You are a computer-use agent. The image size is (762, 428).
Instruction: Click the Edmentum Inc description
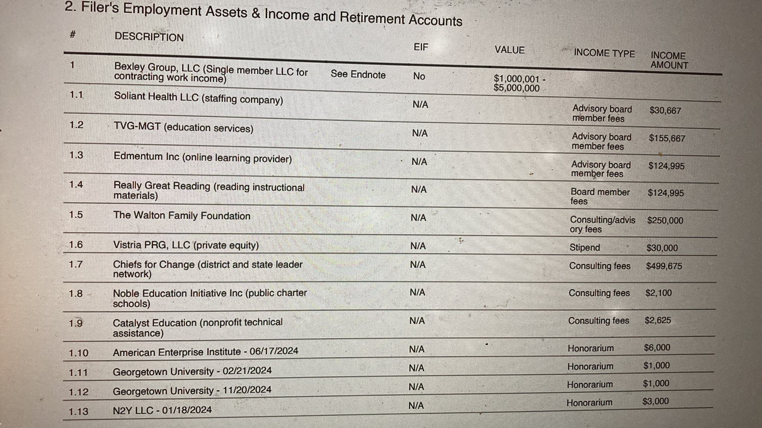click(x=203, y=158)
